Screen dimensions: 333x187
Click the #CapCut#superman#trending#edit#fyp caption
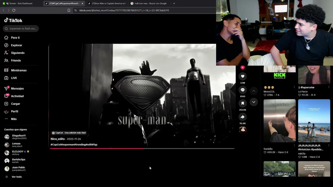[74, 144]
